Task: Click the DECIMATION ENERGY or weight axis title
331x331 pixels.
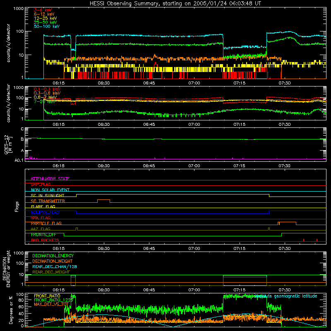Action: tap(6, 269)
